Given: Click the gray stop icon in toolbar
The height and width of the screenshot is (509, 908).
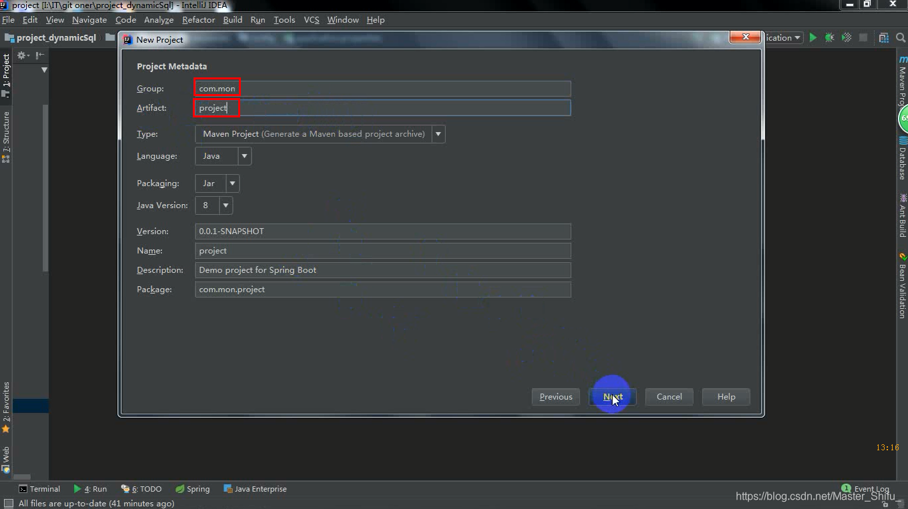Looking at the screenshot, I should tap(863, 38).
